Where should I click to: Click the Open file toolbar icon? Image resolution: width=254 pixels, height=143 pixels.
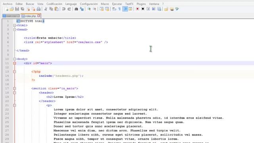(12, 9)
